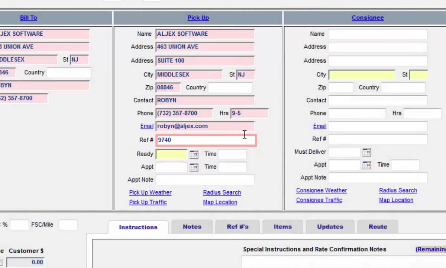Click Pick Up address field 463 UNION AVE

click(x=205, y=47)
